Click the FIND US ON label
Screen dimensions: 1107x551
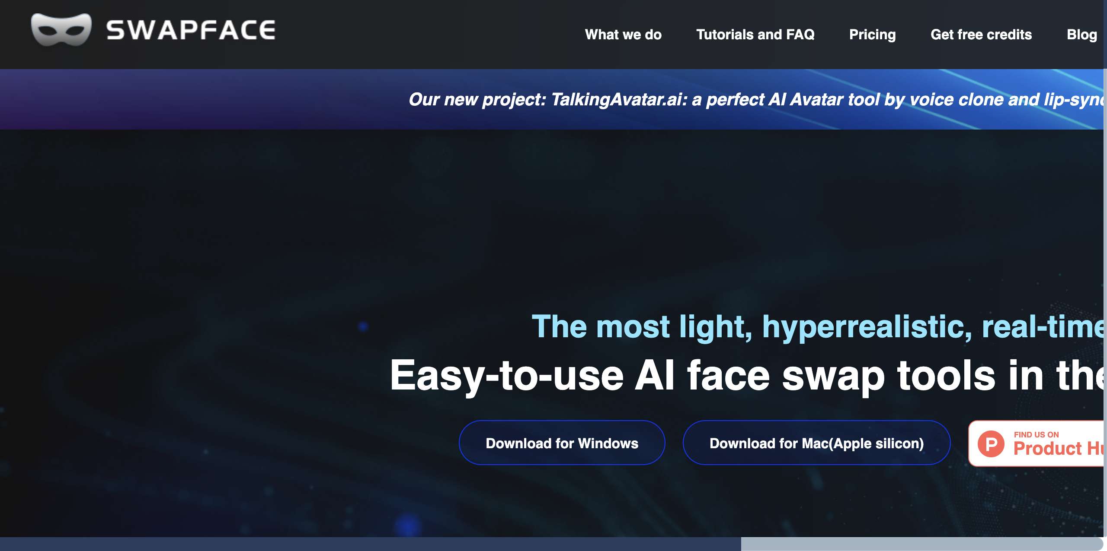coord(1036,434)
